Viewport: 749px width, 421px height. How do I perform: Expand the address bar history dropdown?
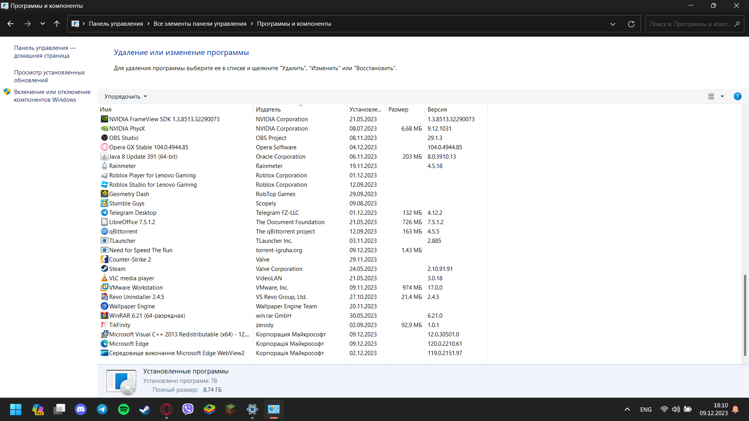[613, 24]
